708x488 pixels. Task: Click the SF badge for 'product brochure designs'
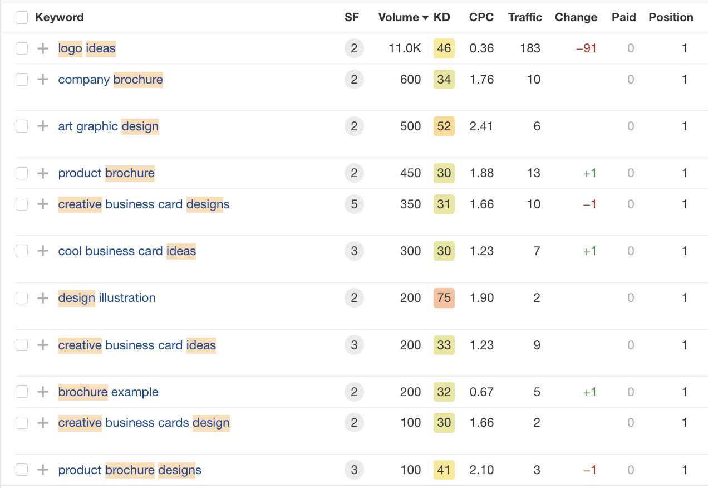click(x=354, y=470)
